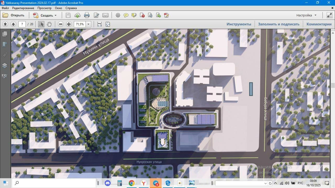Go to previous page with up arrow

pos(5,24)
